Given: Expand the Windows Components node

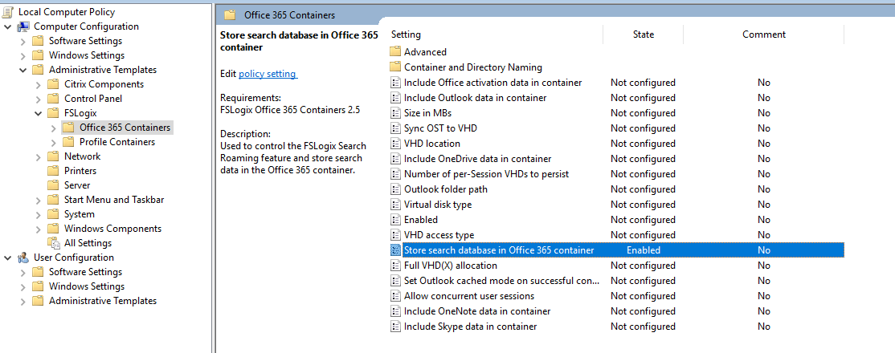Looking at the screenshot, I should 39,229.
